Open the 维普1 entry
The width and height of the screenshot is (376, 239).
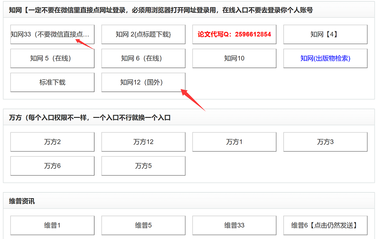click(52, 225)
